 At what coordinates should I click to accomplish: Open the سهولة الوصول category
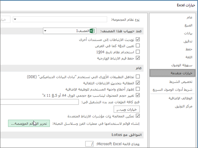(x=182, y=65)
